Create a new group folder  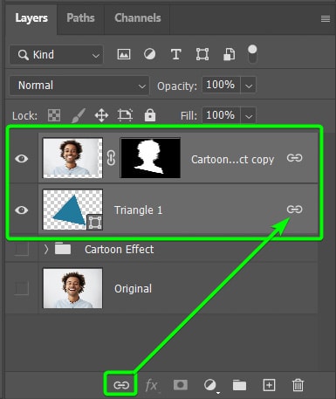pyautogui.click(x=239, y=385)
